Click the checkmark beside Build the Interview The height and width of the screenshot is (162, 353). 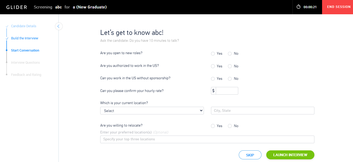tap(6, 38)
